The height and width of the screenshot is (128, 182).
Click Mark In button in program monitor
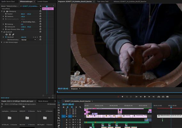127,97
